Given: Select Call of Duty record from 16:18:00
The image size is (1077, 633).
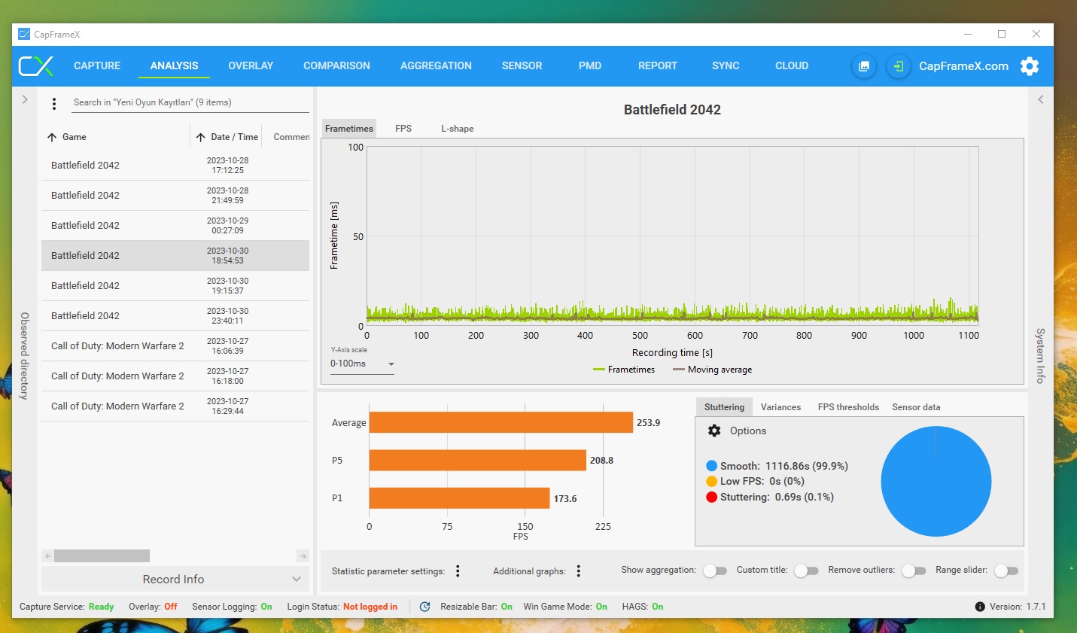Looking at the screenshot, I should coord(175,376).
